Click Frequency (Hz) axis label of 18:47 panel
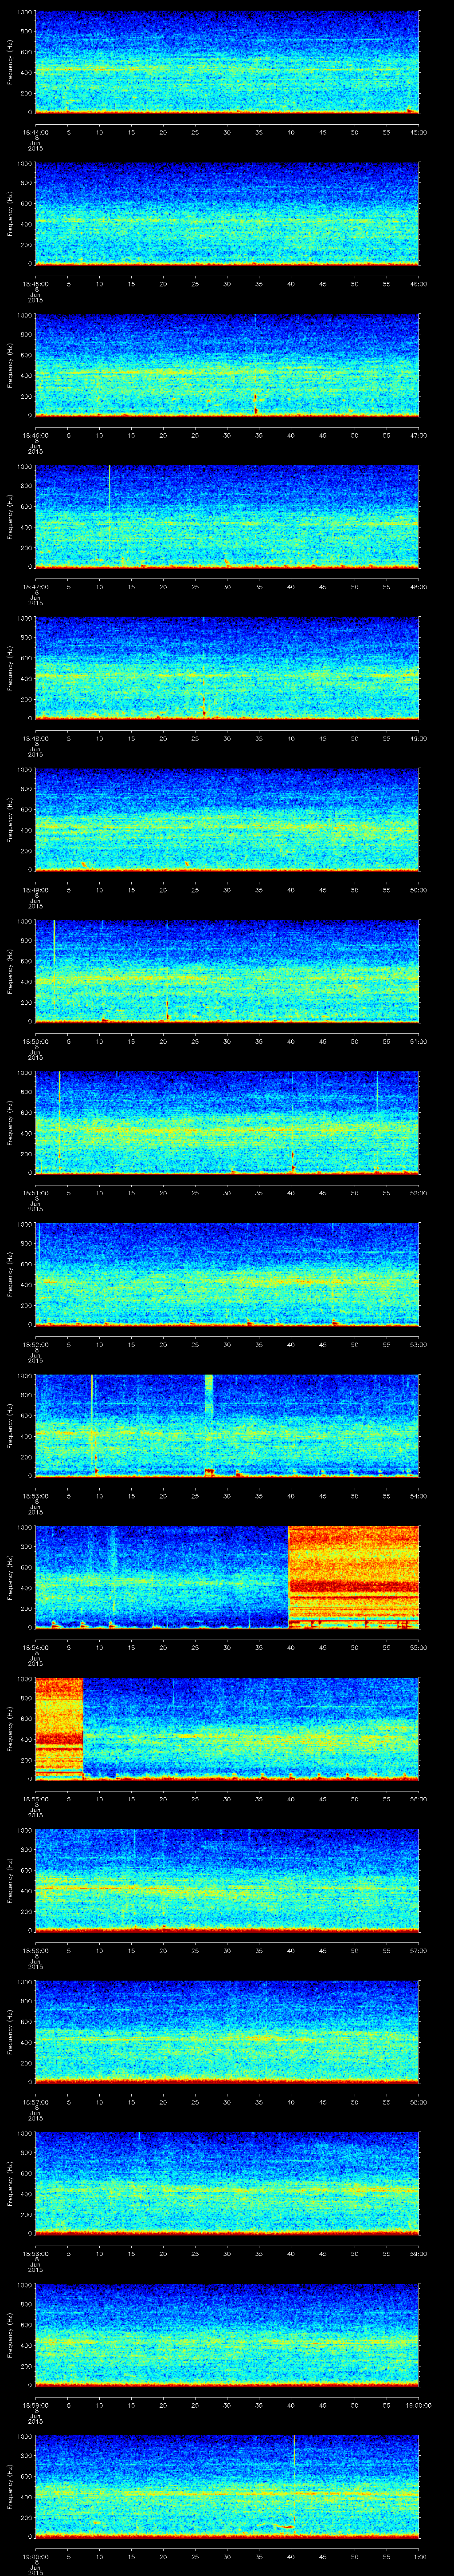 tap(9, 516)
